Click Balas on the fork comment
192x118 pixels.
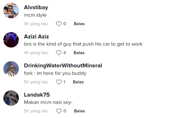(x=78, y=82)
